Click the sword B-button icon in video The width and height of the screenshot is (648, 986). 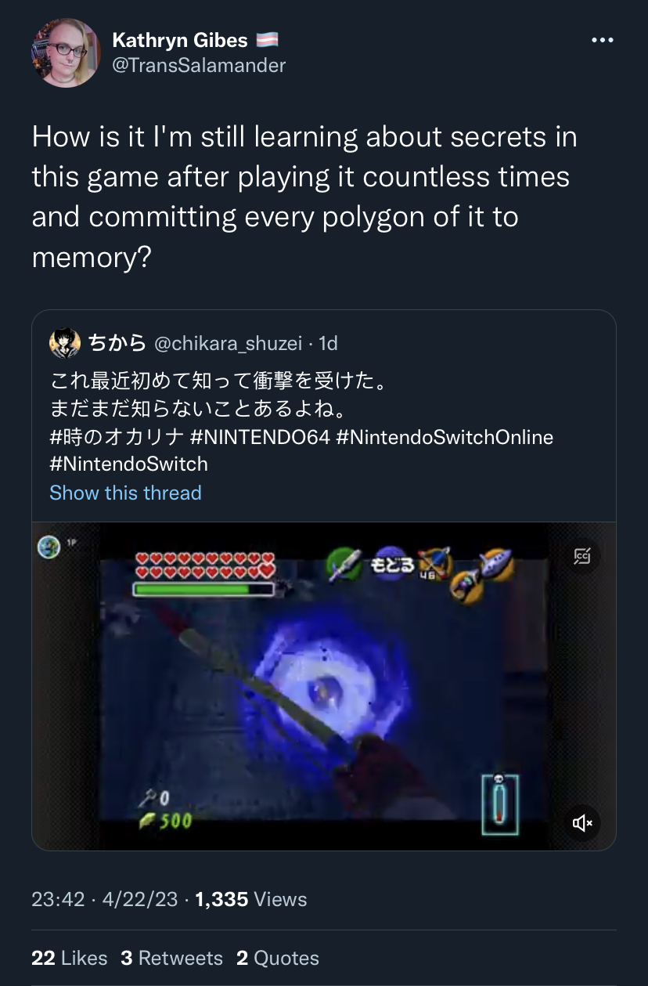tap(345, 565)
